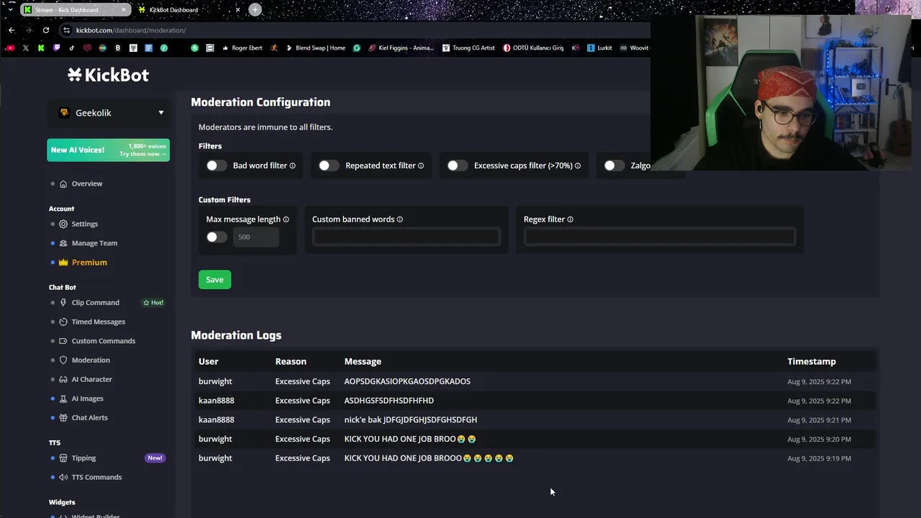This screenshot has width=921, height=518.
Task: Show info for Max message length
Action: pyautogui.click(x=286, y=219)
